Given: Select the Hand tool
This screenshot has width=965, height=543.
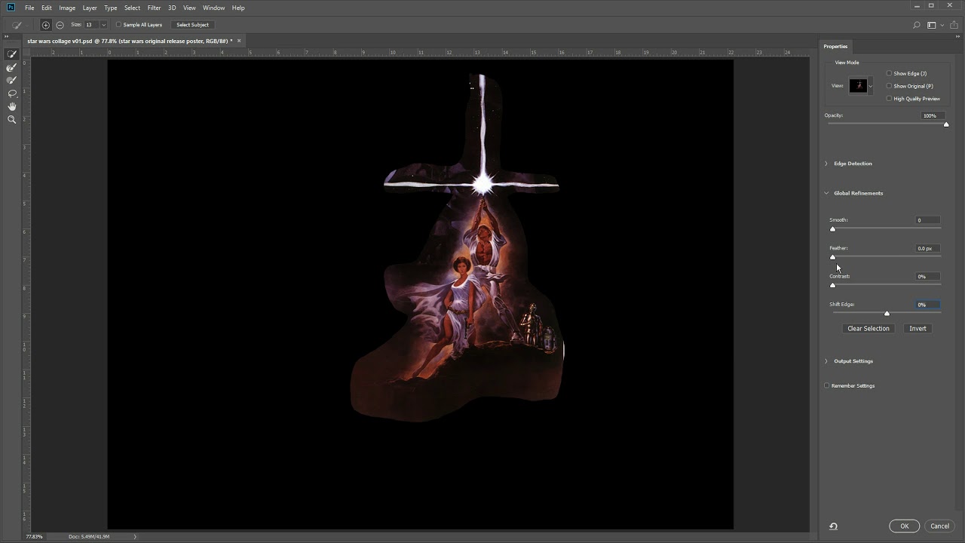Looking at the screenshot, I should coord(12,106).
